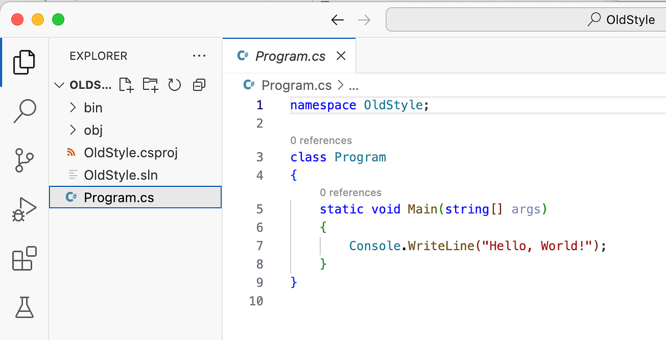Open the Run and Debug view
The image size is (666, 340).
[x=24, y=210]
